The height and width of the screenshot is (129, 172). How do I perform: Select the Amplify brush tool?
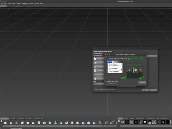[x=94, y=123]
